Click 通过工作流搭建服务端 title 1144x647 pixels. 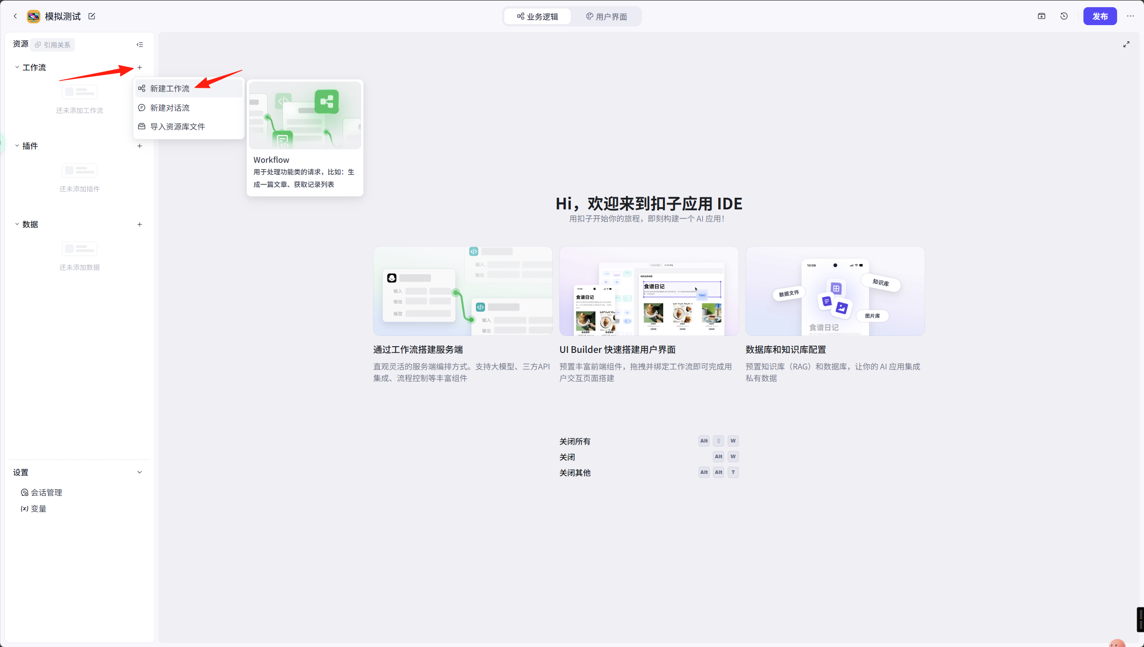pyautogui.click(x=418, y=349)
